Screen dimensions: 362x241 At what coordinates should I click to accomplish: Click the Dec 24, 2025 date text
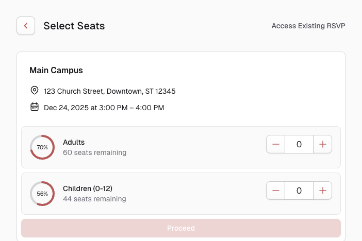click(x=104, y=108)
